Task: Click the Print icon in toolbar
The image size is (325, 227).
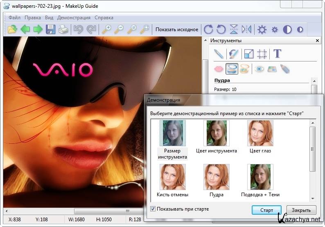Action: tap(63, 30)
